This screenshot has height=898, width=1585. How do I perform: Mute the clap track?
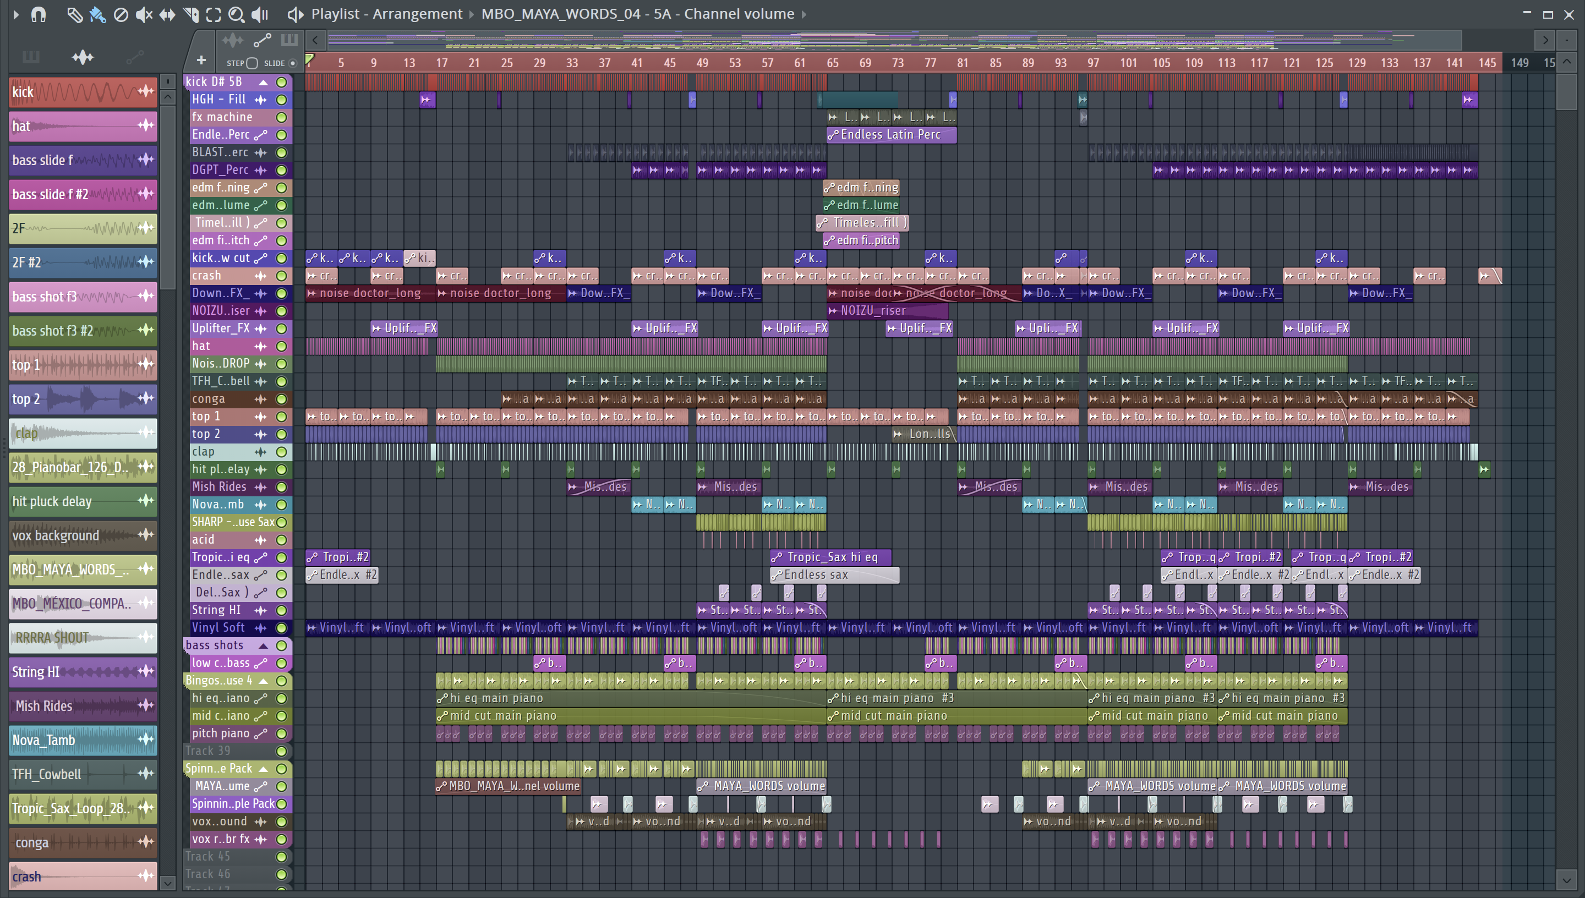(x=282, y=452)
